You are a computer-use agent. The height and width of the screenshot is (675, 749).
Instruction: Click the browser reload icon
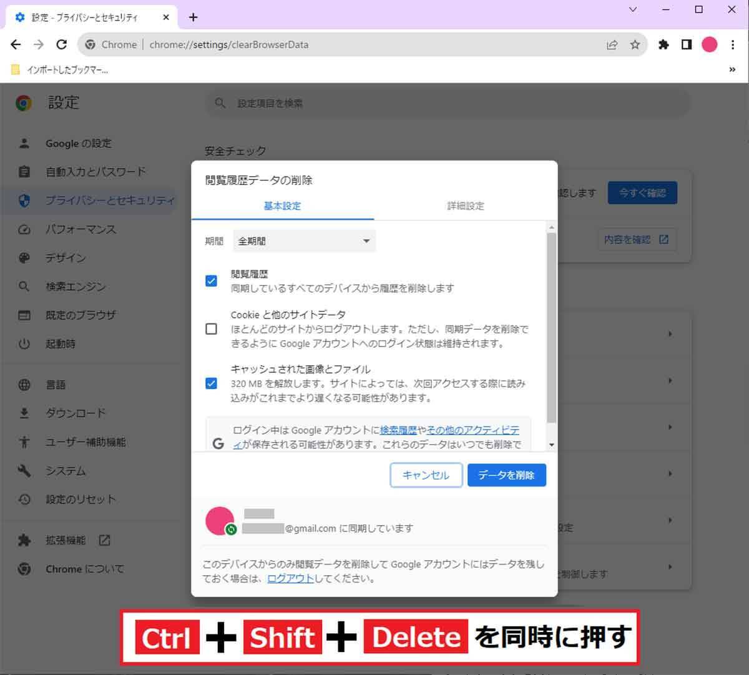pyautogui.click(x=61, y=44)
